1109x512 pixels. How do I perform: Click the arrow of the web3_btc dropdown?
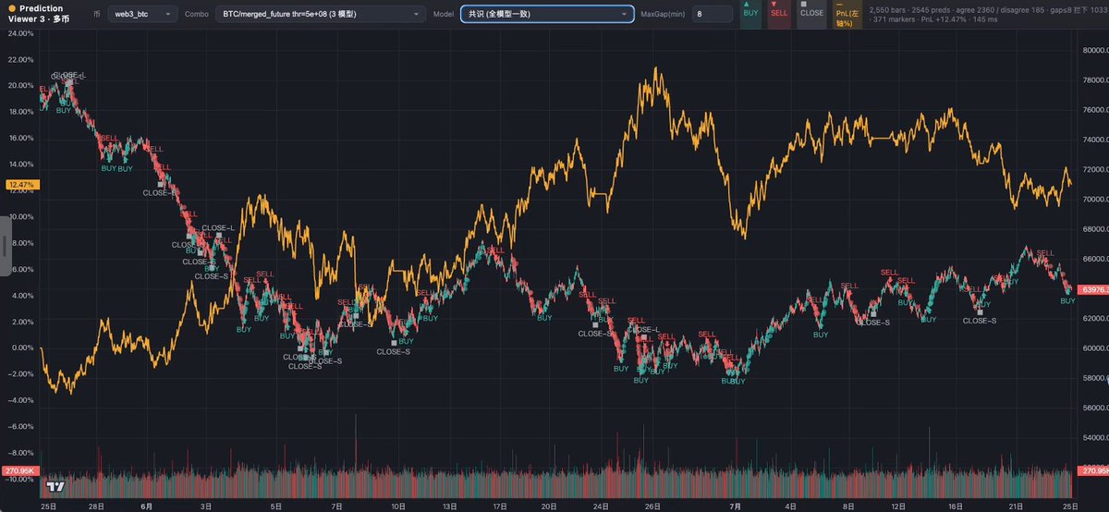pyautogui.click(x=167, y=15)
